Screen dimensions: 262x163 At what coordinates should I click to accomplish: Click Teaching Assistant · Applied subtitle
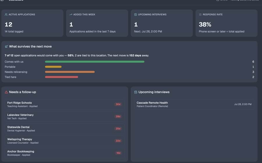(22, 106)
